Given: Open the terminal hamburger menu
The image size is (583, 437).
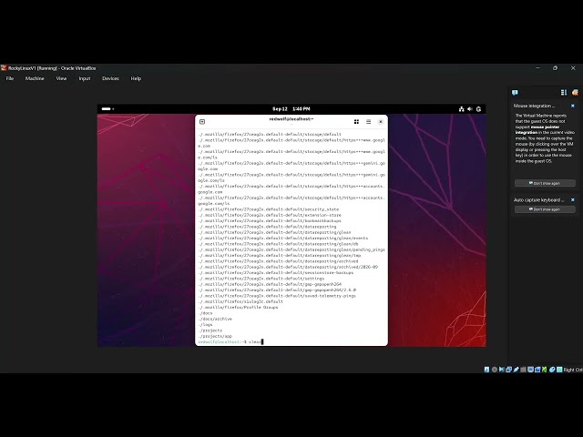Looking at the screenshot, I should coord(368,122).
